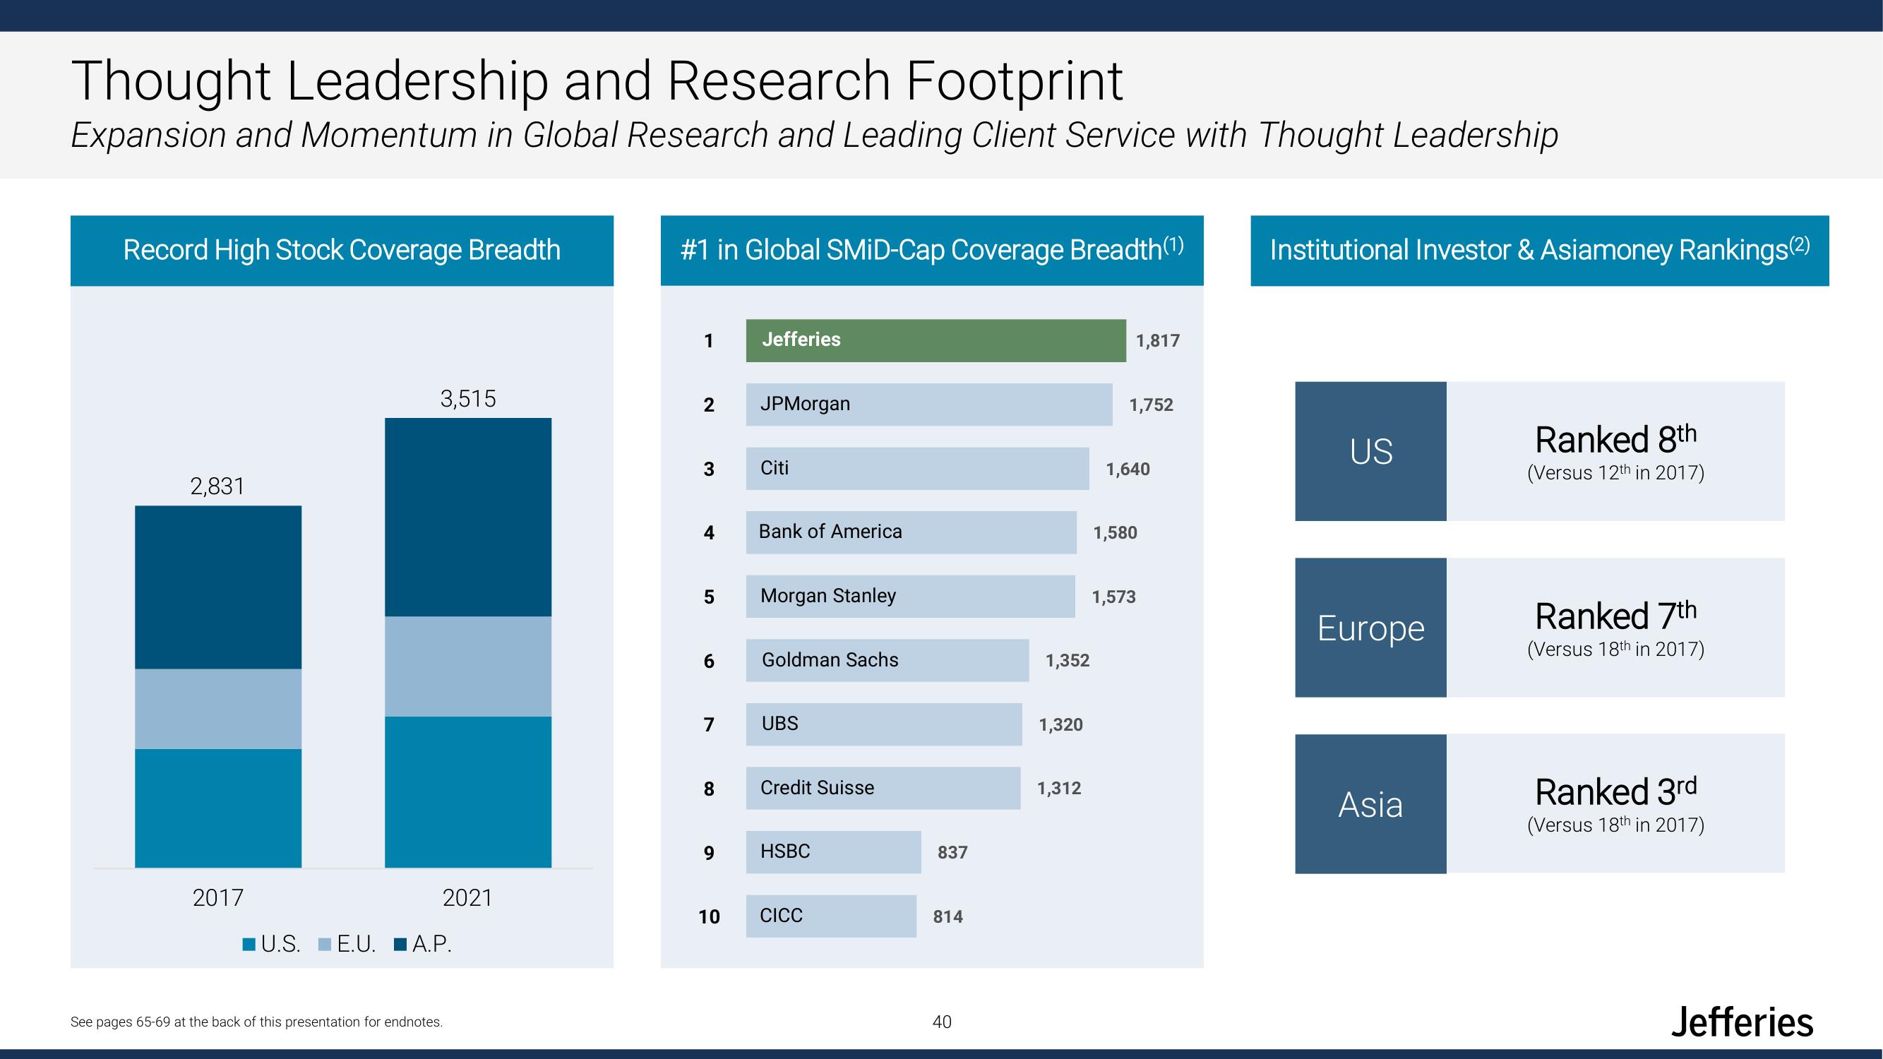Screen dimensions: 1883x1059
Task: Click the 1,817 value next to Jefferies
Action: click(x=1157, y=340)
